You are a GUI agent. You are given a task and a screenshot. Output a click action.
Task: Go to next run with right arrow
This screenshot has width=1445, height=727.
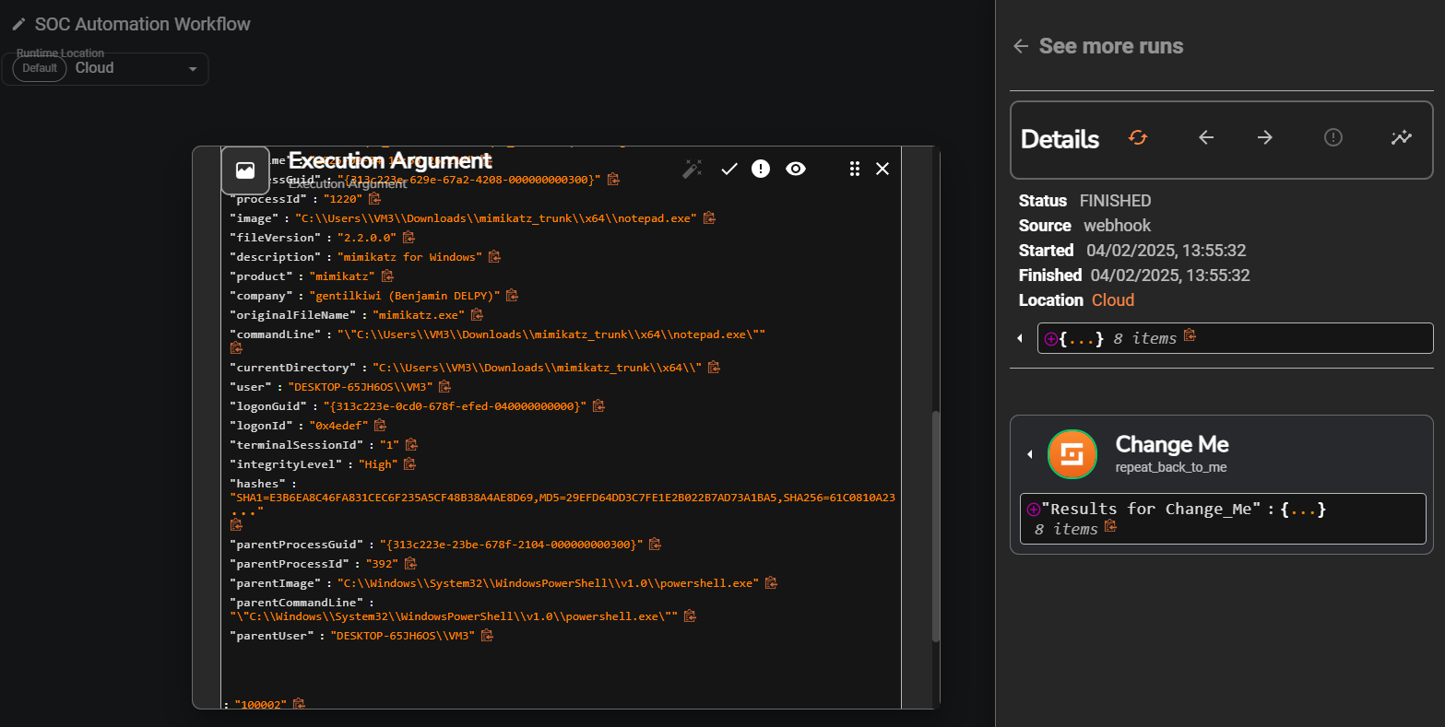point(1265,138)
